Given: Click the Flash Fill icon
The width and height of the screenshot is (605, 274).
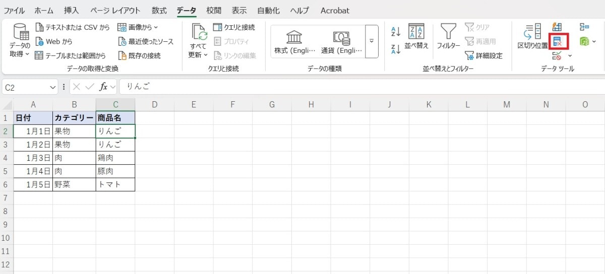Looking at the screenshot, I should point(558,27).
